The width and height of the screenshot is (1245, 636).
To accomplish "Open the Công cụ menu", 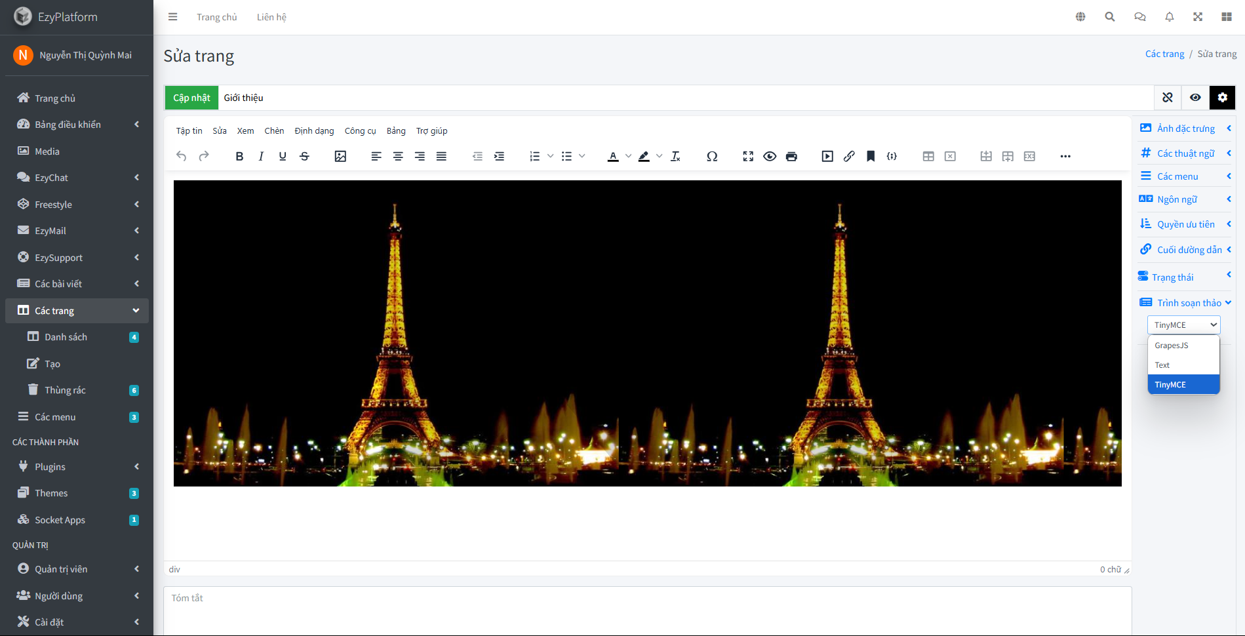I will click(x=360, y=130).
